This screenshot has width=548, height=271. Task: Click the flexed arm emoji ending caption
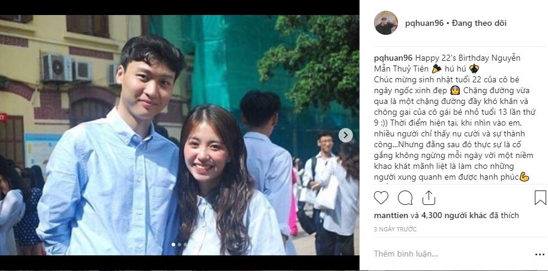pos(524,177)
